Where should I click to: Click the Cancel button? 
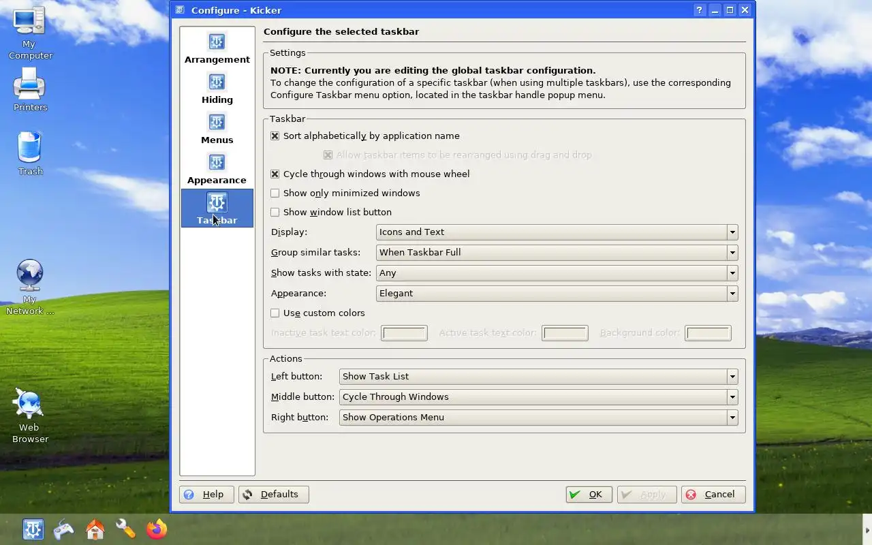click(x=713, y=495)
